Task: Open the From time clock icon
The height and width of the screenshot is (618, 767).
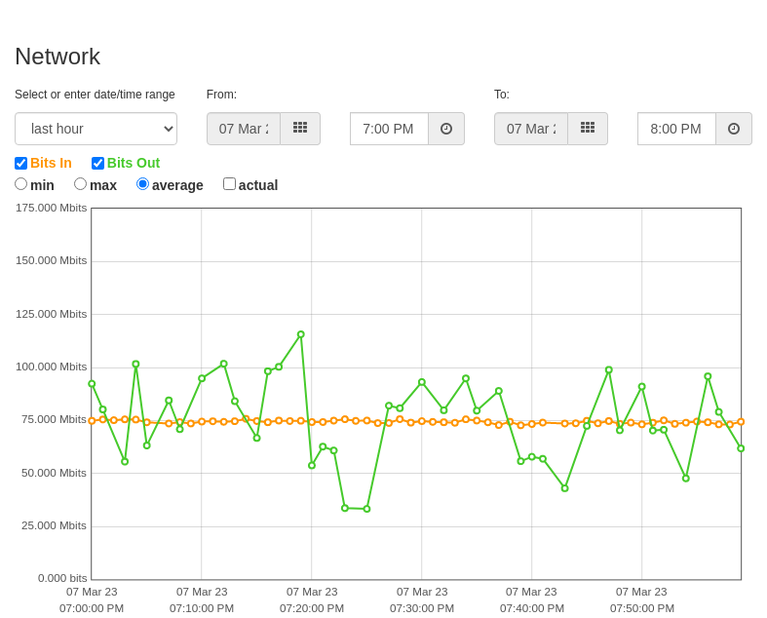Action: [x=446, y=129]
